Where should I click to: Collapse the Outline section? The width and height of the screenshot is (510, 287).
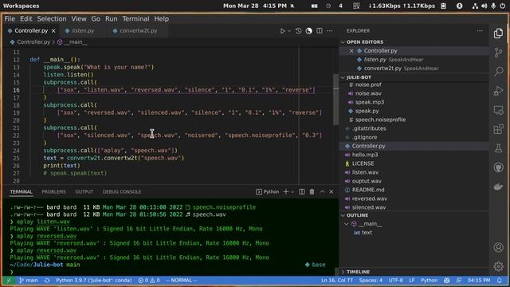pyautogui.click(x=343, y=215)
